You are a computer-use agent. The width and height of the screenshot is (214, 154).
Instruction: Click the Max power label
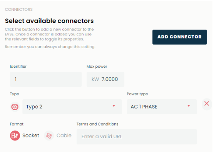pos(97,67)
